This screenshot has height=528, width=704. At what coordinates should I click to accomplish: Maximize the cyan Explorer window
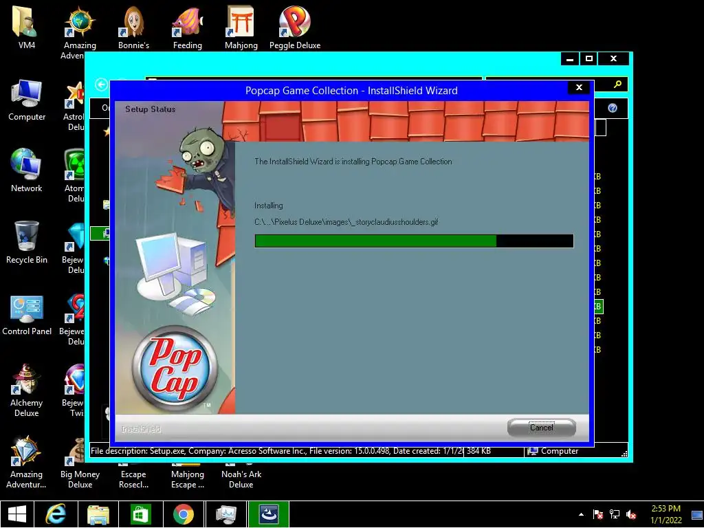click(x=589, y=58)
